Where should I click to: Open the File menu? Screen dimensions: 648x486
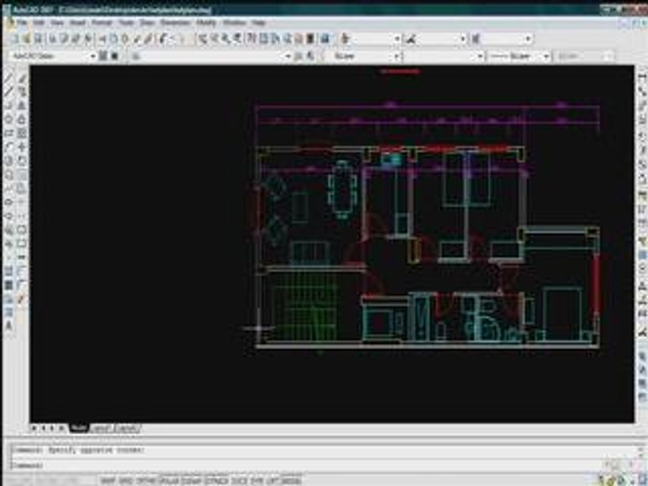click(22, 22)
